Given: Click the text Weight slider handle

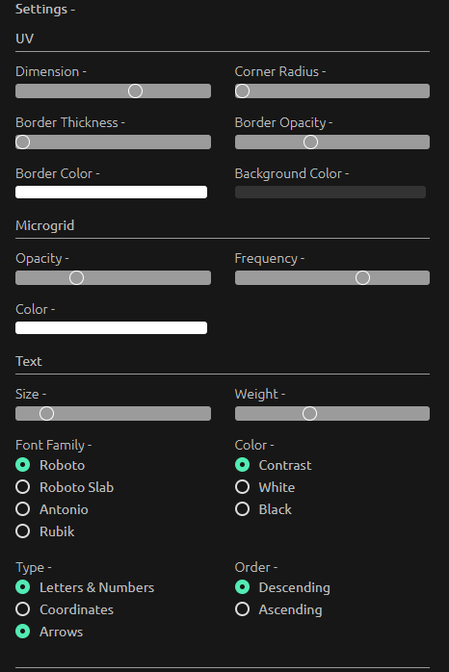Looking at the screenshot, I should (309, 414).
